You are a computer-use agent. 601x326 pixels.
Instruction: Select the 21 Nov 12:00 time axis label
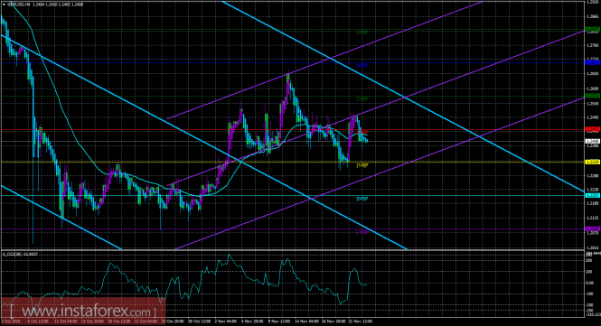click(362, 321)
